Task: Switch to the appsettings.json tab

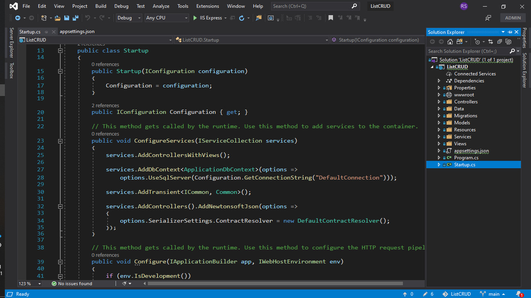Action: click(77, 31)
